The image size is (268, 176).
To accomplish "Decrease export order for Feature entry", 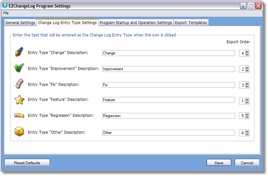I will pyautogui.click(x=247, y=102).
